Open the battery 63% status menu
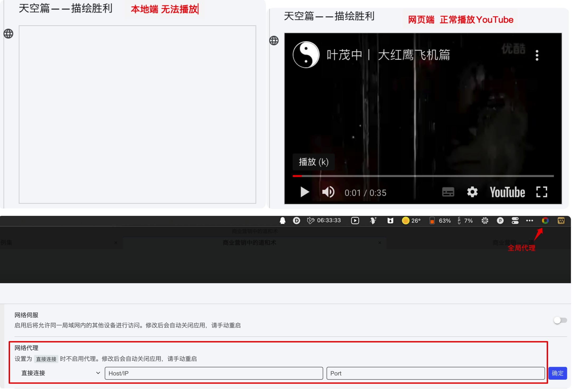 [439, 221]
